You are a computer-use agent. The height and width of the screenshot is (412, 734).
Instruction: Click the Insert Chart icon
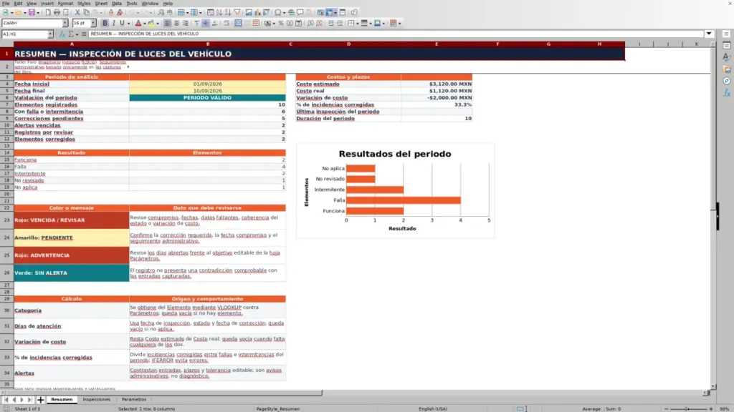pyautogui.click(x=257, y=13)
